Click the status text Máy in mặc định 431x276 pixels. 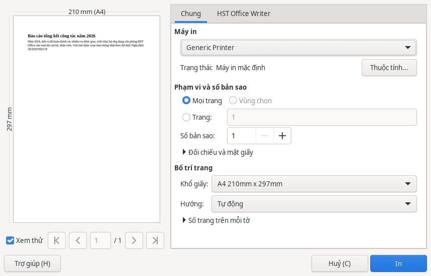pos(241,68)
